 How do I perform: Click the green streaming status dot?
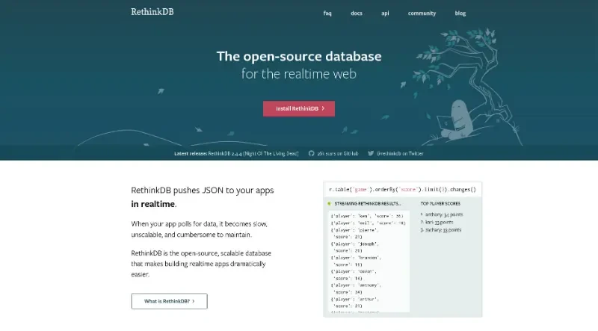(x=329, y=204)
